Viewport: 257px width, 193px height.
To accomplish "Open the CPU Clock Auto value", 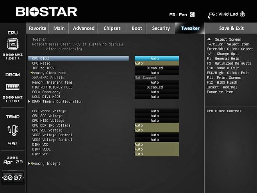I will (157, 58).
